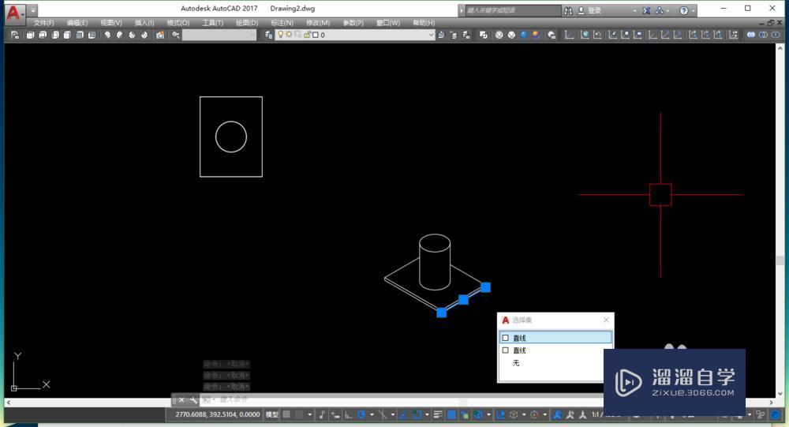Select the realistic blue sphere visual style
This screenshot has width=789, height=427.
pyautogui.click(x=524, y=35)
